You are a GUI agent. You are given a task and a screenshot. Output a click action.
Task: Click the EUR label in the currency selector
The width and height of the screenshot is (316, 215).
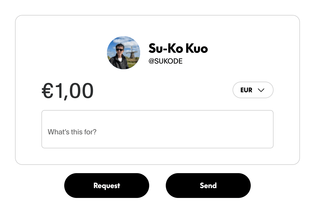pos(246,90)
